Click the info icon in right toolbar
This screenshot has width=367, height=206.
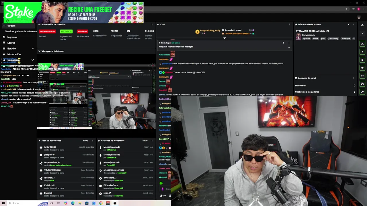coord(362,25)
